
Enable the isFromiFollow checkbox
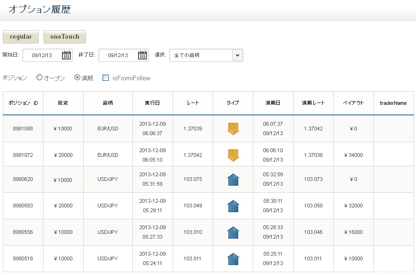[105, 77]
